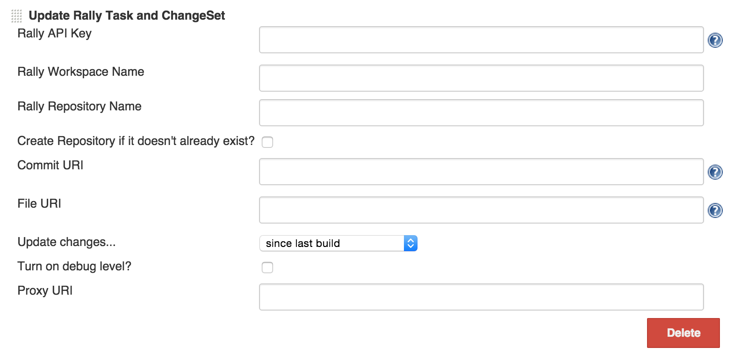Click the Commit URI text box
This screenshot has width=748, height=362.
481,172
